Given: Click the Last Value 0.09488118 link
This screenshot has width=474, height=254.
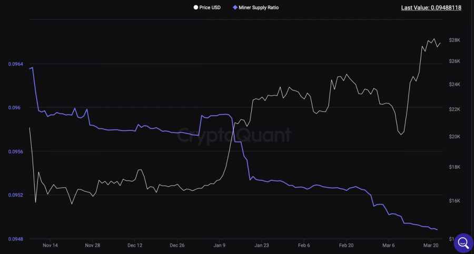Looking at the screenshot, I should pos(431,8).
